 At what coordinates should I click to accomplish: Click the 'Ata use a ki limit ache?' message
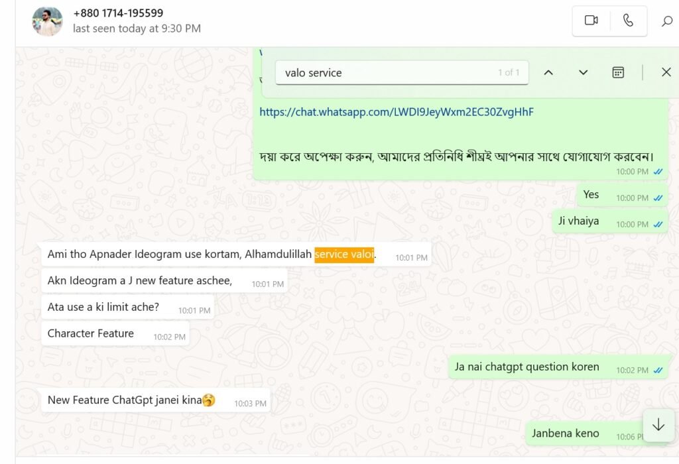[x=103, y=307]
